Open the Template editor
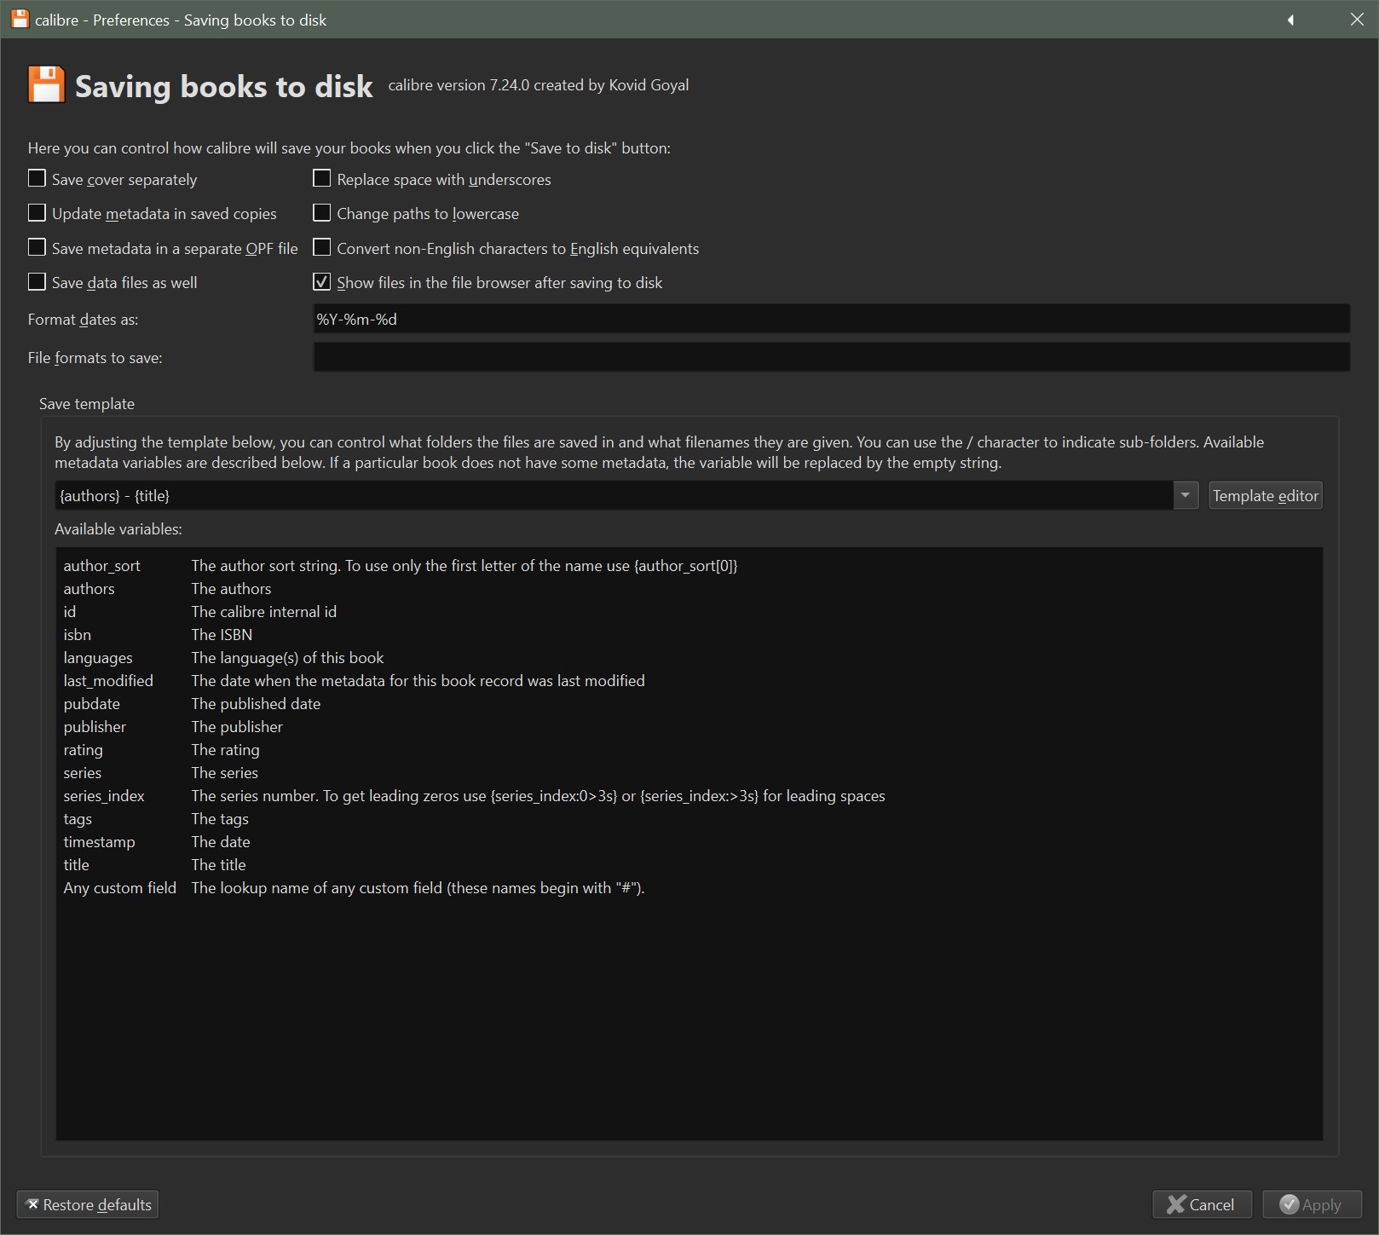1379x1235 pixels. click(x=1266, y=495)
